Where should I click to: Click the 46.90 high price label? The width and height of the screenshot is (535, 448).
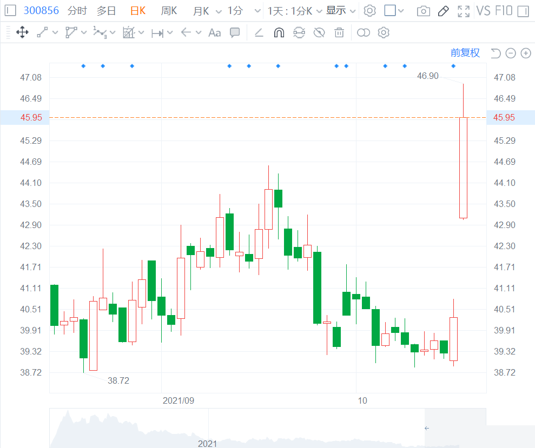[x=428, y=76]
